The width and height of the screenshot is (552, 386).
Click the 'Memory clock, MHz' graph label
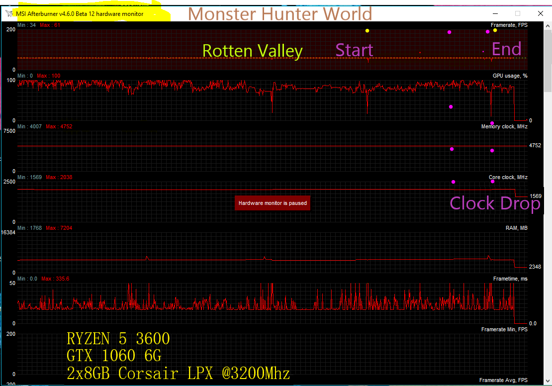504,126
